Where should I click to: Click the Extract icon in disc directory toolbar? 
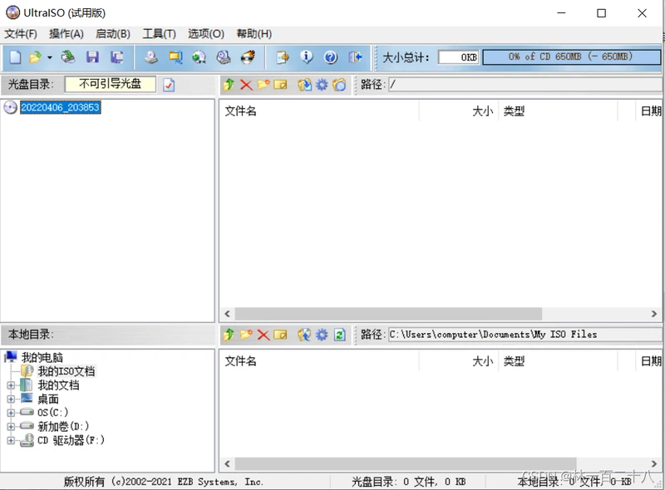(x=304, y=85)
